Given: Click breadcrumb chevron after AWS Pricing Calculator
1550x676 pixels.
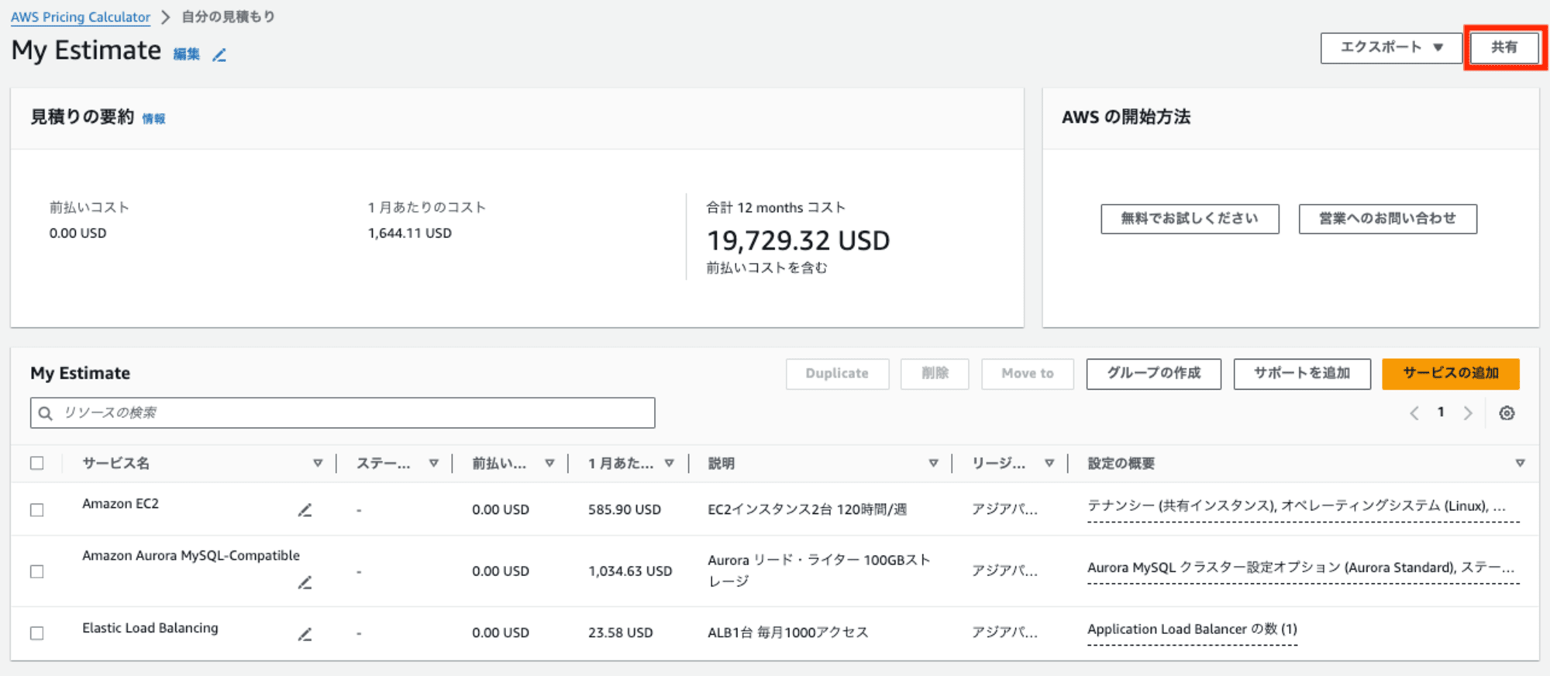Looking at the screenshot, I should pos(165,17).
